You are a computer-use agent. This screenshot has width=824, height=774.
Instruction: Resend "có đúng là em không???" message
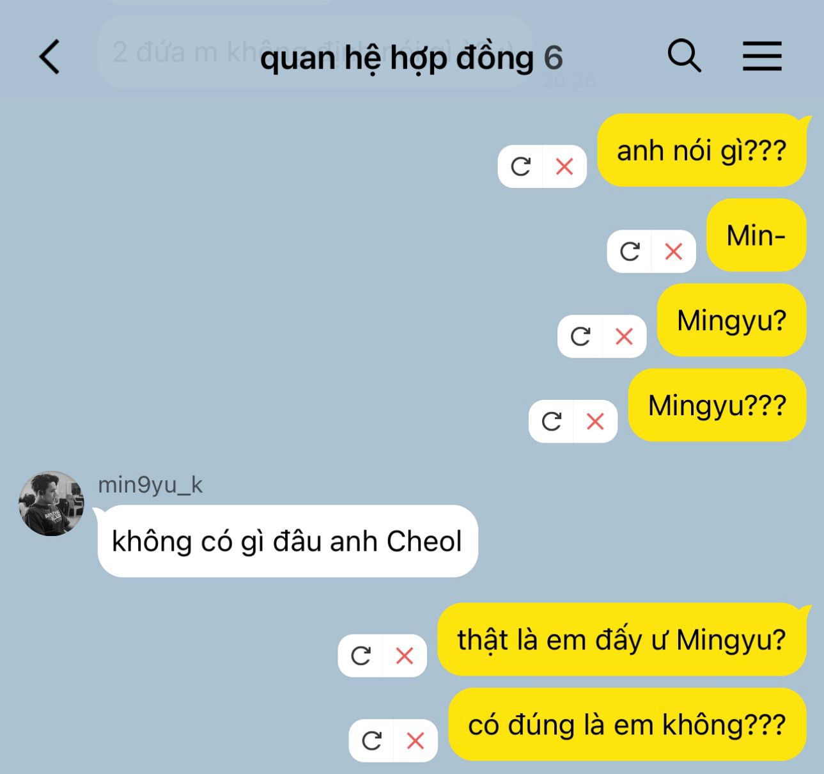[371, 740]
